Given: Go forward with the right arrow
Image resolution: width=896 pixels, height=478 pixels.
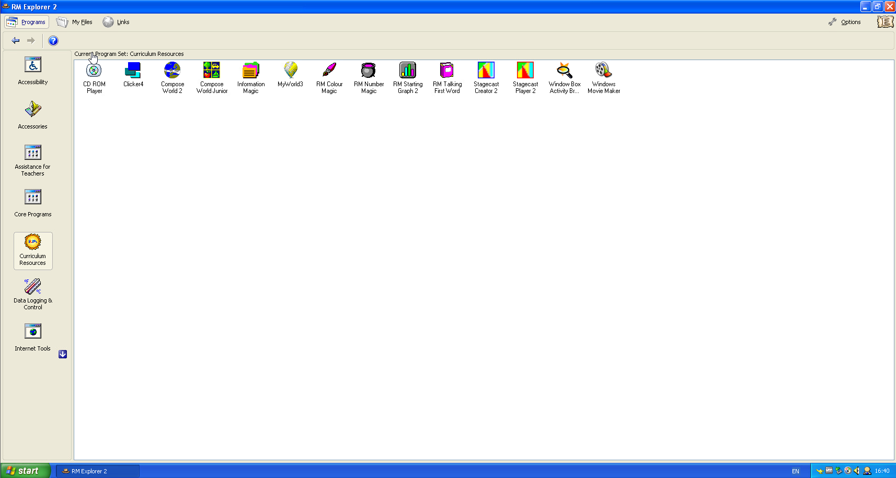Looking at the screenshot, I should [31, 41].
